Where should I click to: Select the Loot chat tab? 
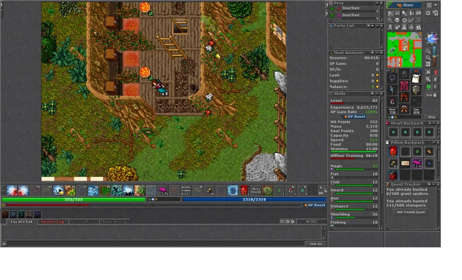click(84, 222)
